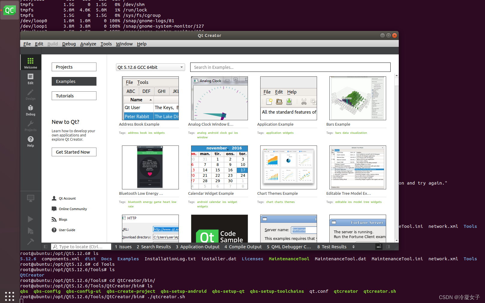Click the scrollbar down arrow
Image resolution: width=485 pixels, height=303 pixels.
point(397,240)
